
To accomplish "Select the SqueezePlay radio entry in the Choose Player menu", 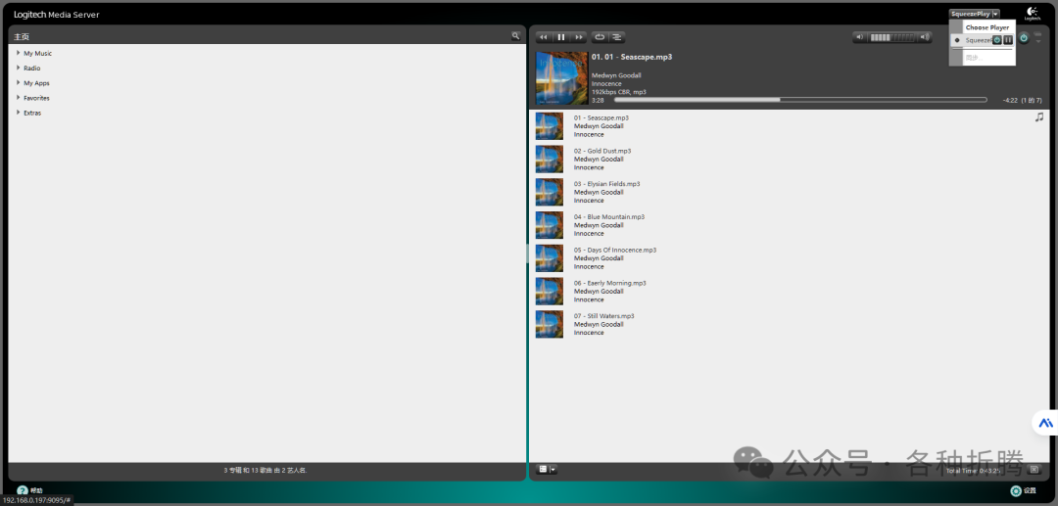I will (956, 40).
